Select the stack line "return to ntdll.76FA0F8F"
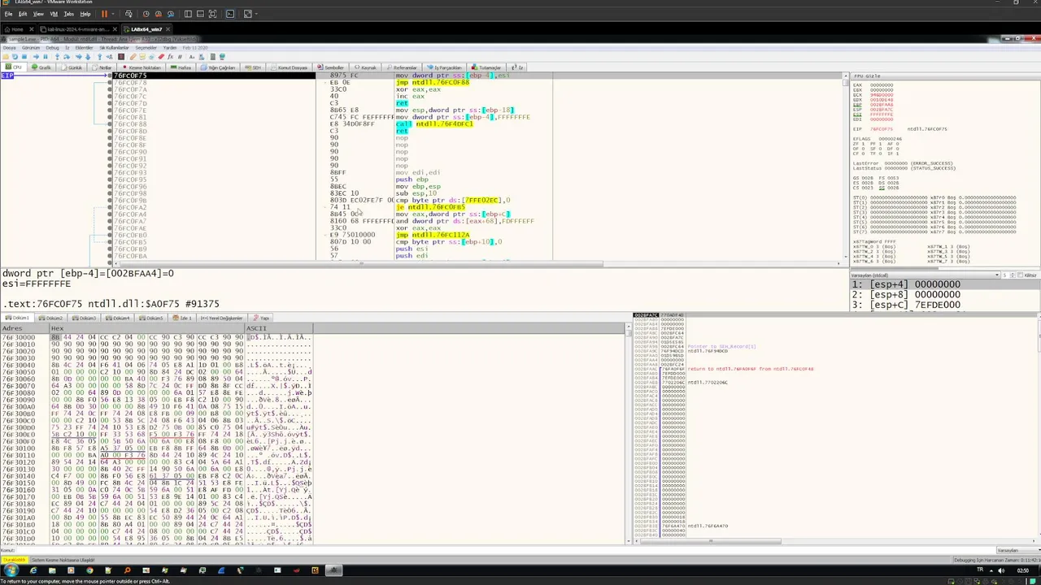1041x585 pixels. coord(750,369)
